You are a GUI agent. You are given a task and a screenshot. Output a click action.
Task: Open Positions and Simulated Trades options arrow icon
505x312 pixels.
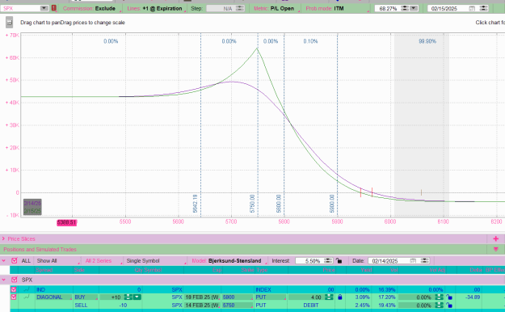[495, 249]
